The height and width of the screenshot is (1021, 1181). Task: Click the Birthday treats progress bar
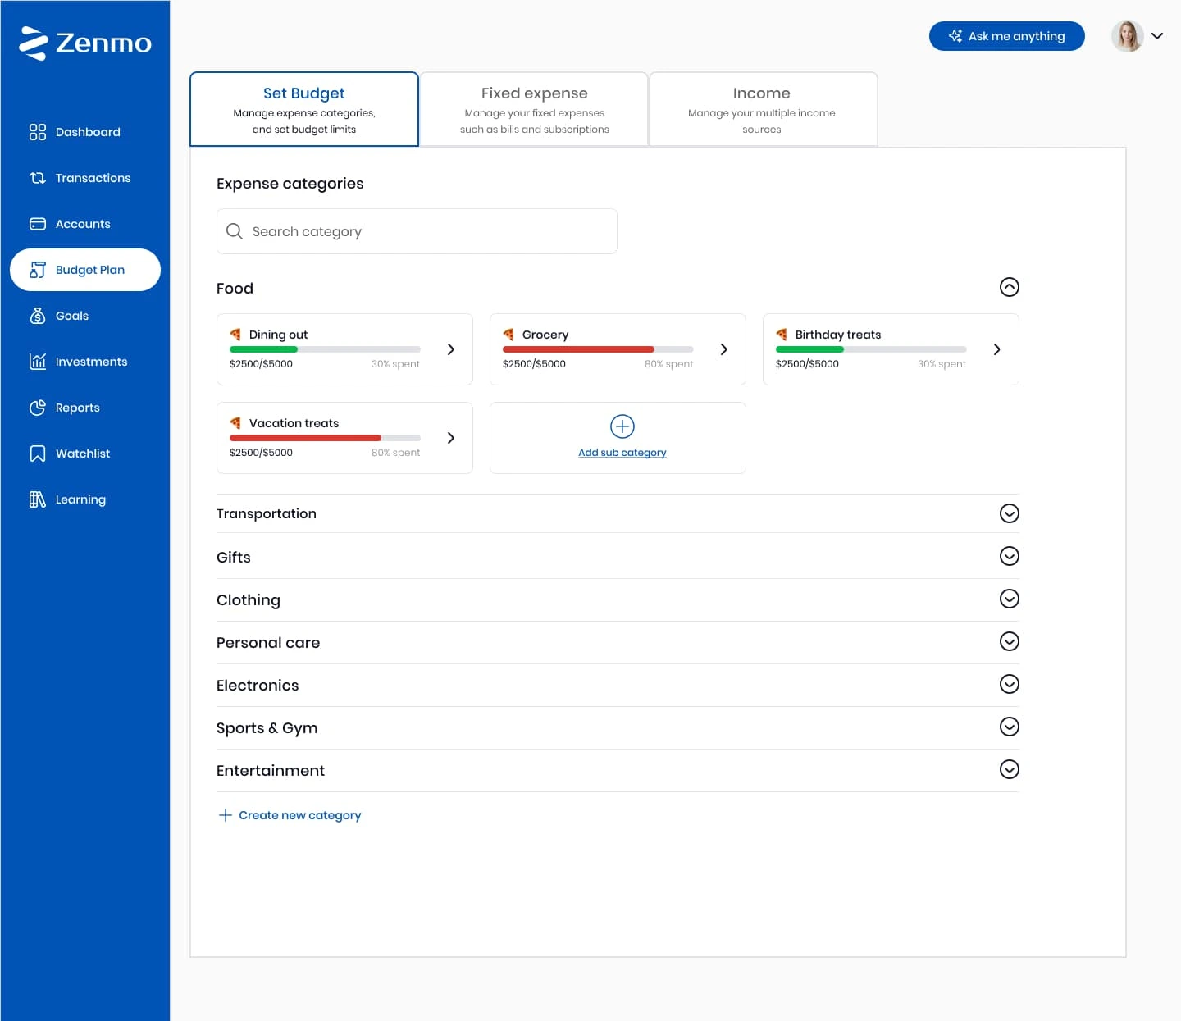pos(871,349)
